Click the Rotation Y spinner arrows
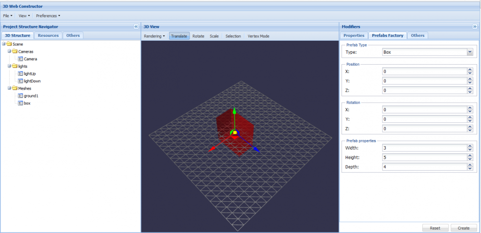This screenshot has width=481, height=233. (x=470, y=119)
